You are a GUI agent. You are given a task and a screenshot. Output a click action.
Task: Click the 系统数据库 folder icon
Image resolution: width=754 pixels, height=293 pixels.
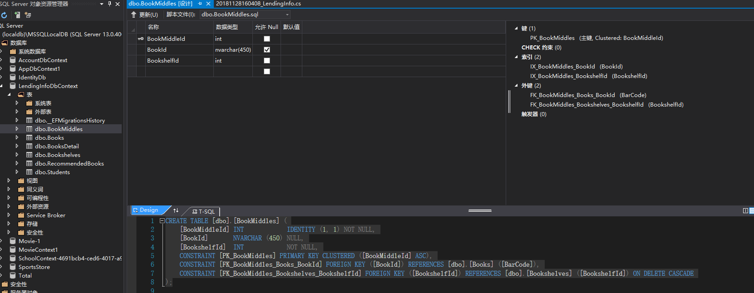point(13,51)
